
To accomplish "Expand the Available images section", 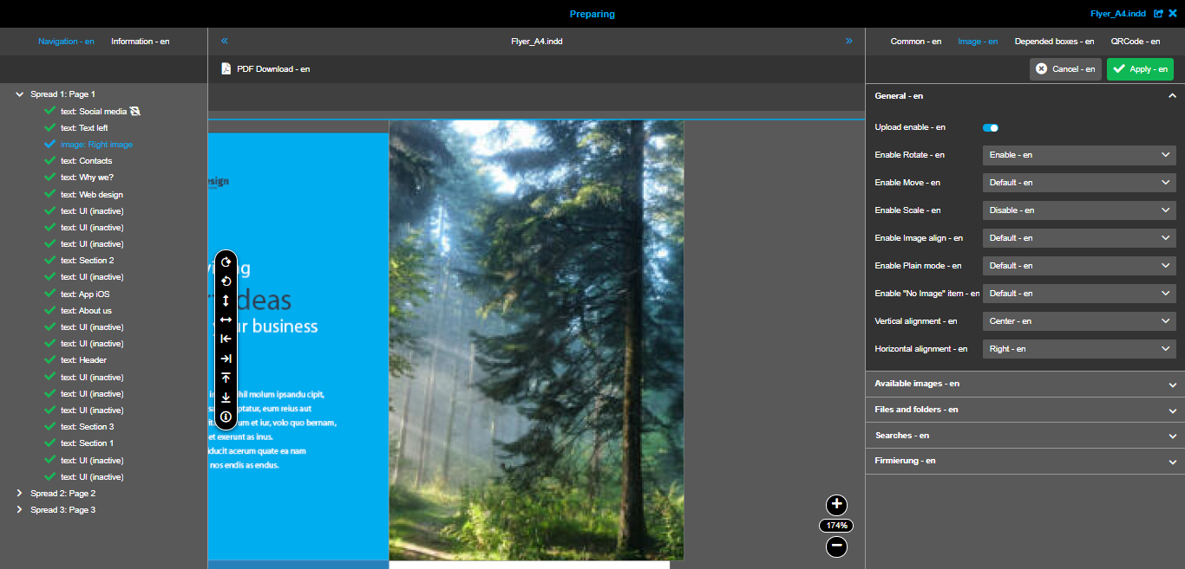I will click(1024, 384).
